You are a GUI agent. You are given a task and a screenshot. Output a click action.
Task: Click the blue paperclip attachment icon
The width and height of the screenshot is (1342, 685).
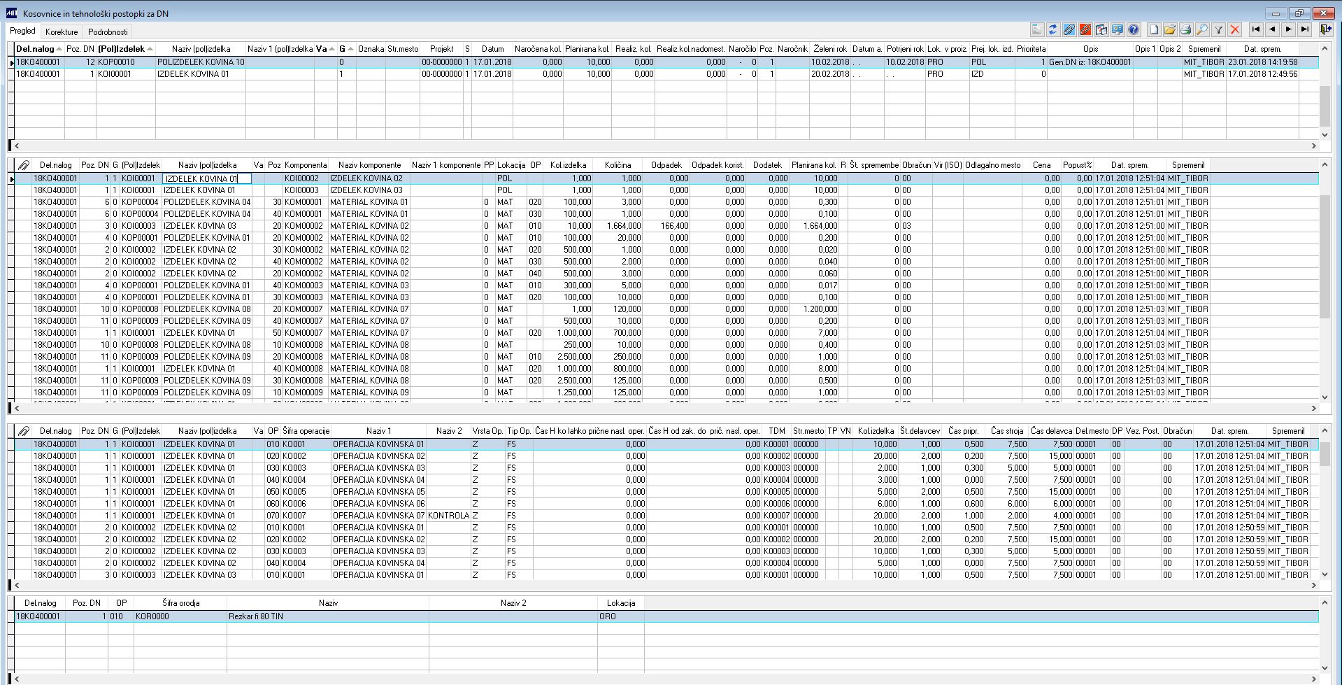pos(1069,29)
